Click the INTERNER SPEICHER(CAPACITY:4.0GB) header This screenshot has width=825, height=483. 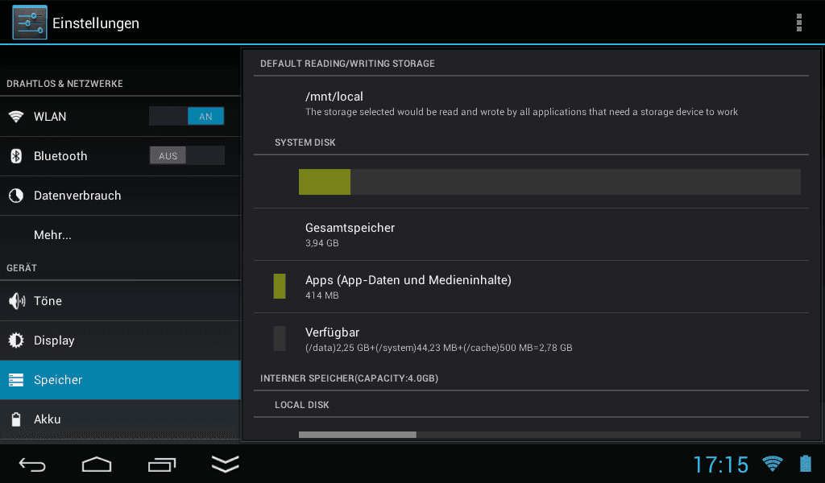pyautogui.click(x=349, y=378)
